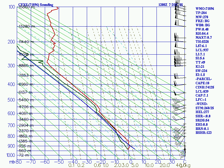Click the 10.0 mixing ratio label
The height and width of the screenshot is (168, 224).
[x=149, y=165]
